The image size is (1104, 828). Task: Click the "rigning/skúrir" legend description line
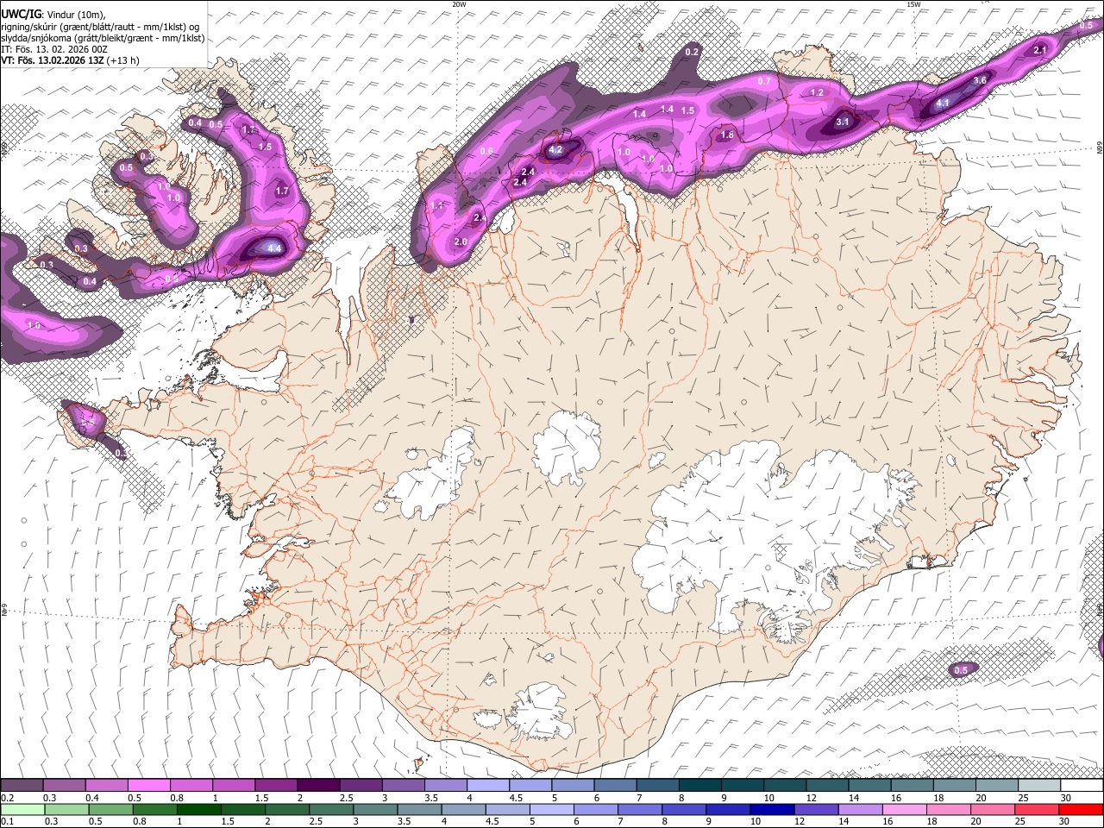[101, 26]
